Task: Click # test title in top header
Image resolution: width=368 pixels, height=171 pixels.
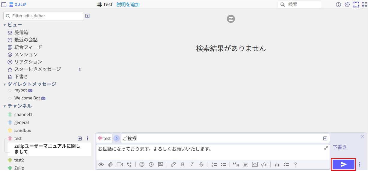Action: point(105,4)
